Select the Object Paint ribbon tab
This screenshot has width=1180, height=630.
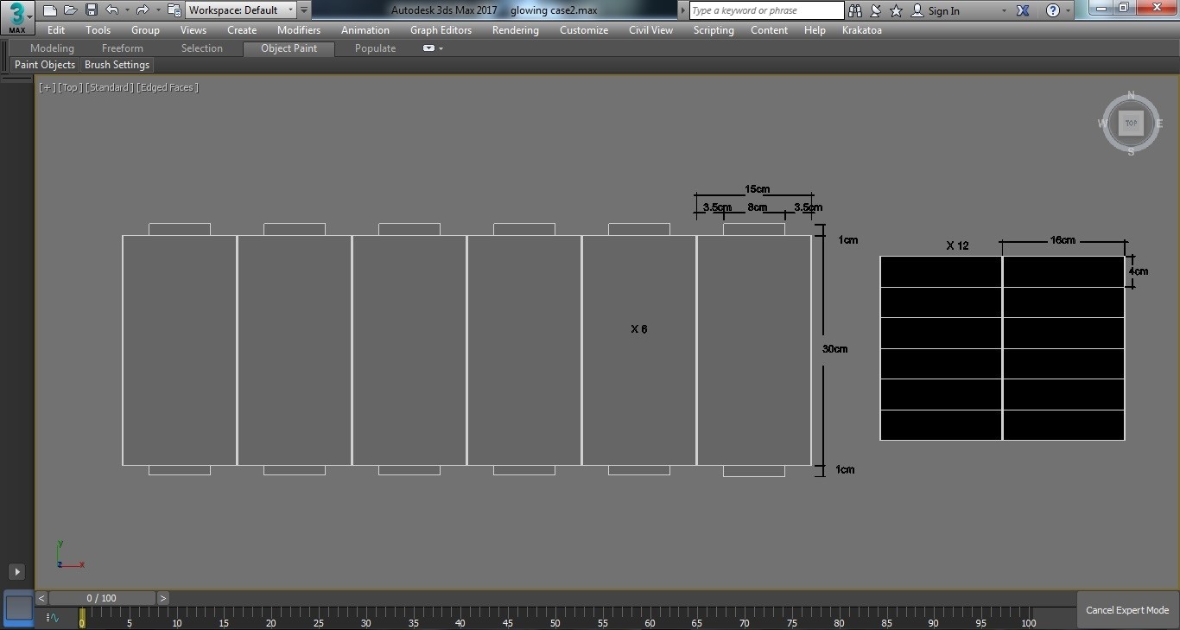289,48
